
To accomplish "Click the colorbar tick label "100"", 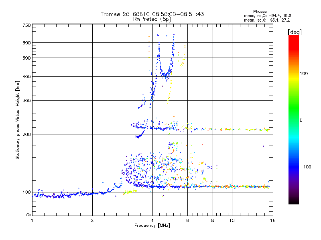I will pyautogui.click(x=304, y=74).
